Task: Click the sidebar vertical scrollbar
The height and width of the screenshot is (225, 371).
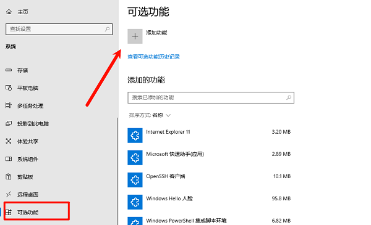Action: (117, 171)
